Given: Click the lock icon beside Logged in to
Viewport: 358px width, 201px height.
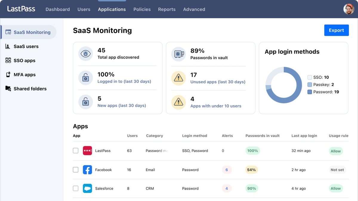Looking at the screenshot, I should (86, 78).
